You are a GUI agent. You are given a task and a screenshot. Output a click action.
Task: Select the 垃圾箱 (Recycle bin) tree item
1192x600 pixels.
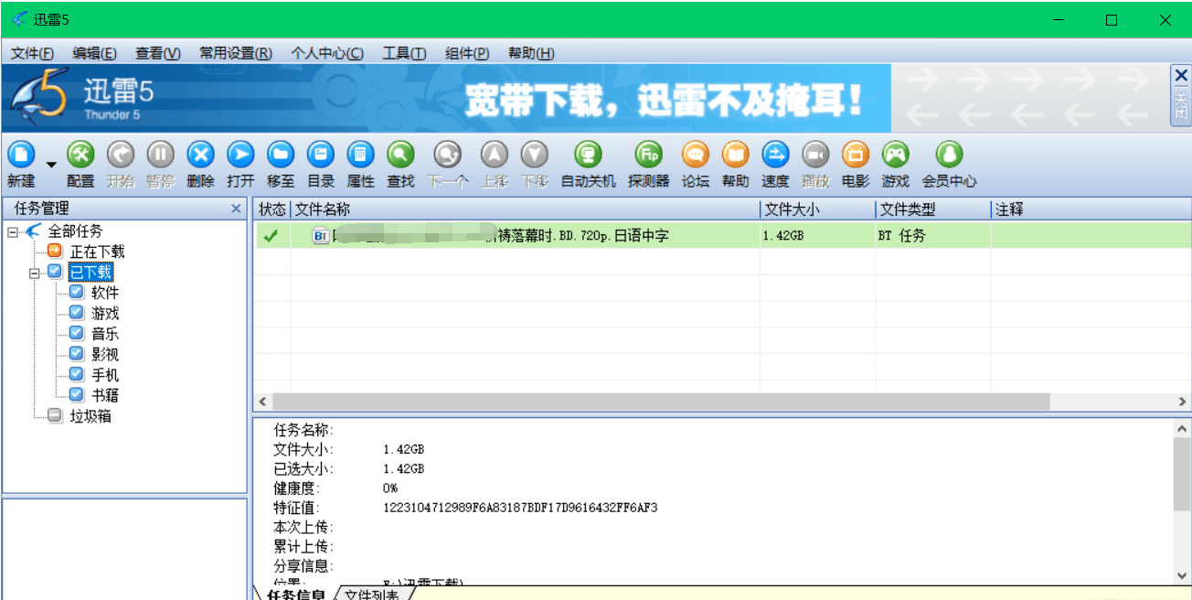pos(90,416)
